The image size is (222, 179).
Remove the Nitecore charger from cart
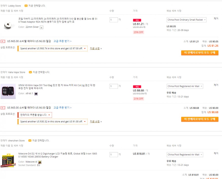[x=216, y=153]
